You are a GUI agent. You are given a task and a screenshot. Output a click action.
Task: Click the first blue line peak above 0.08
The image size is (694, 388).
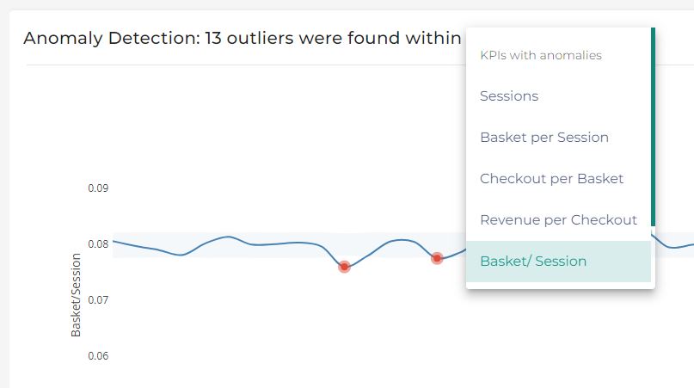tap(228, 237)
